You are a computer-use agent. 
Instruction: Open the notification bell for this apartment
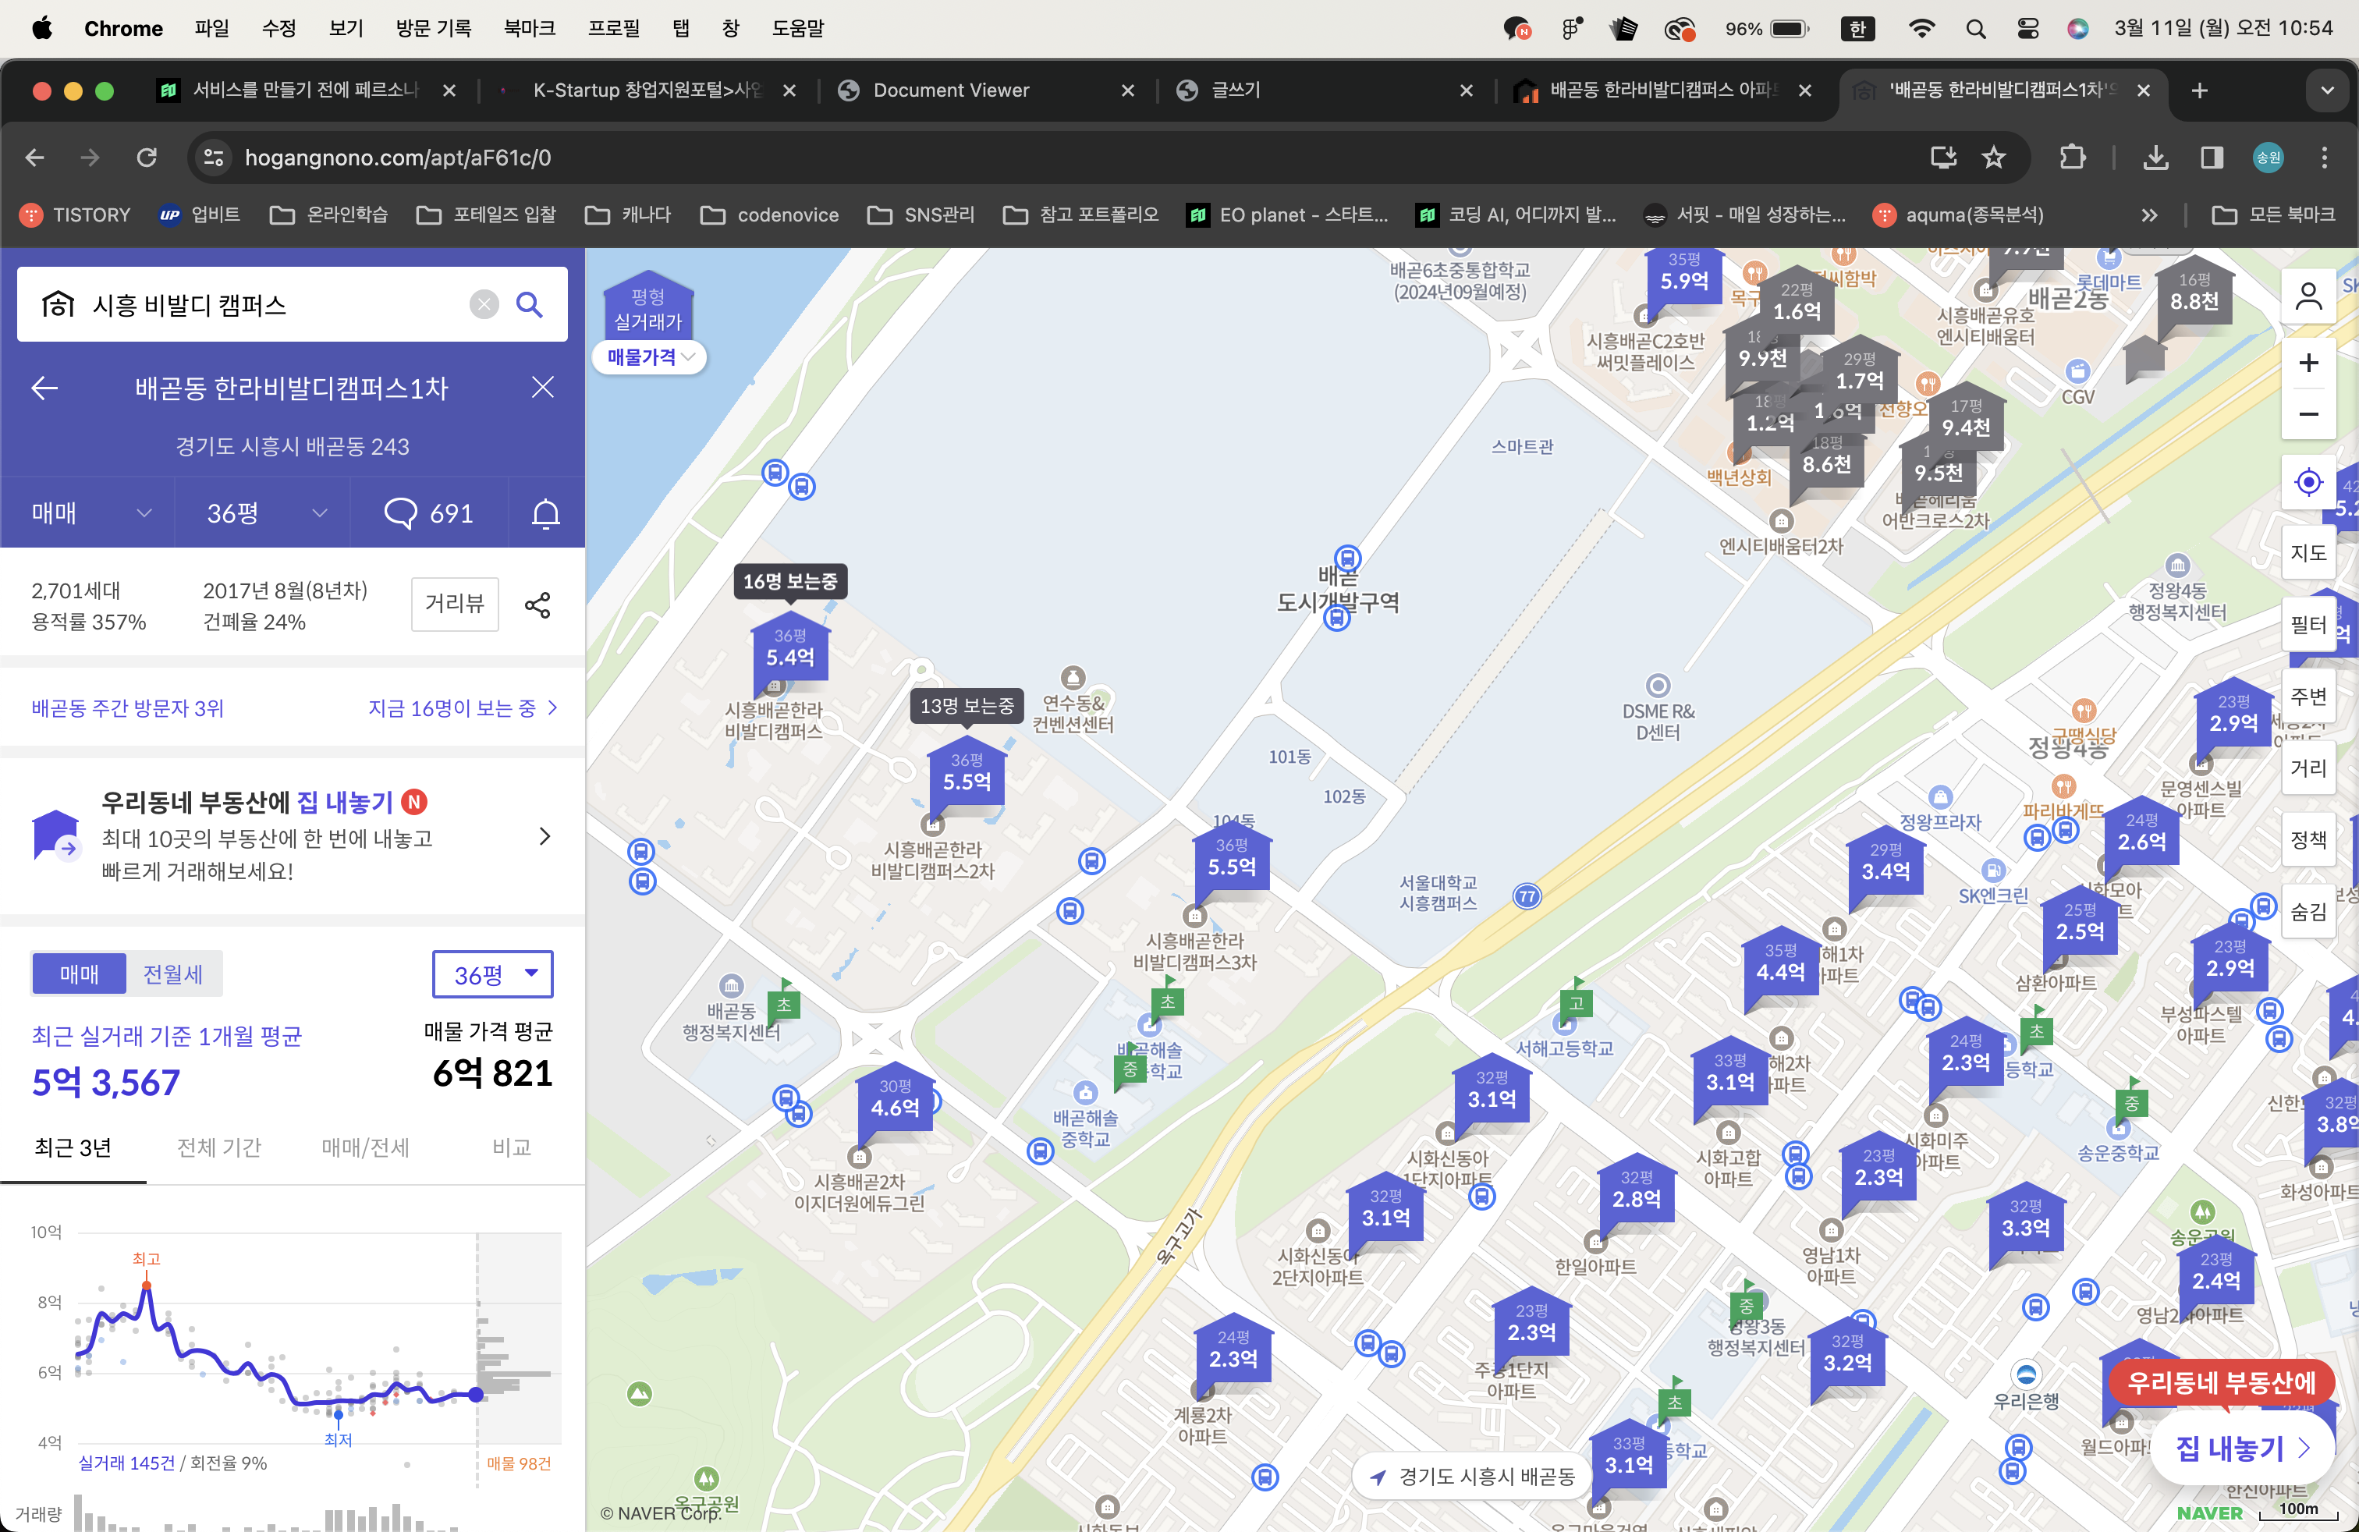[546, 513]
